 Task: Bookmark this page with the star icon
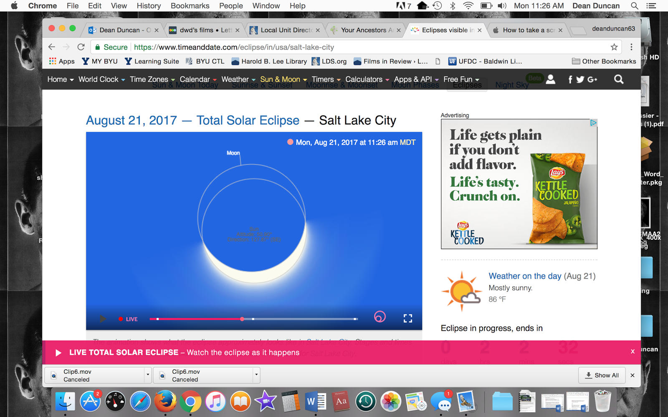click(614, 47)
